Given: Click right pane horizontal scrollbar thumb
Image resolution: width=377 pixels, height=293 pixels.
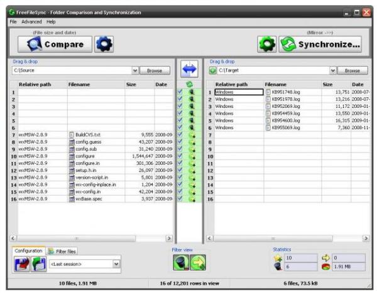Looking at the screenshot, I should (273, 238).
